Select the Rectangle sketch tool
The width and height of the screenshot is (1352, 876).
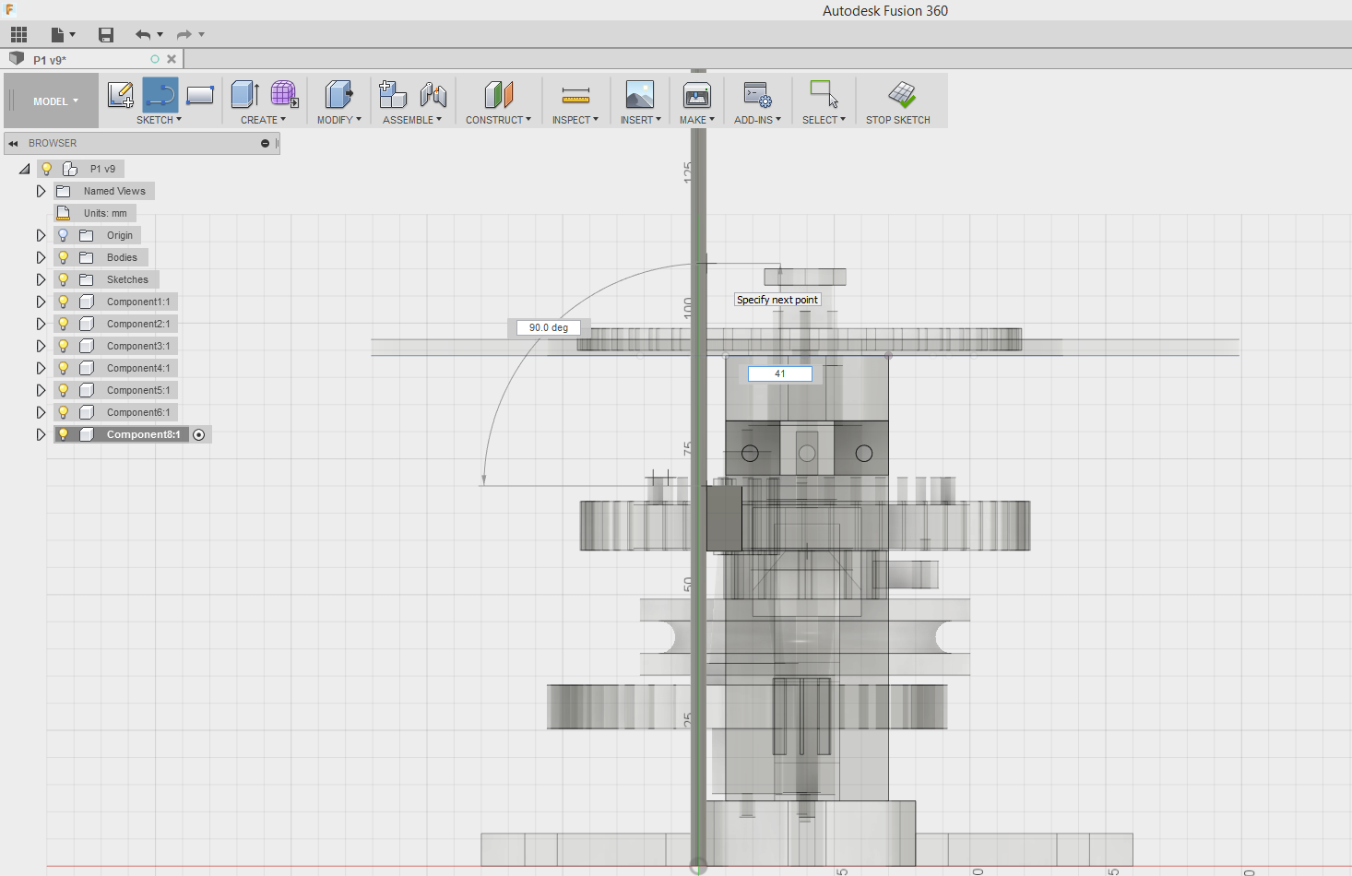click(200, 94)
